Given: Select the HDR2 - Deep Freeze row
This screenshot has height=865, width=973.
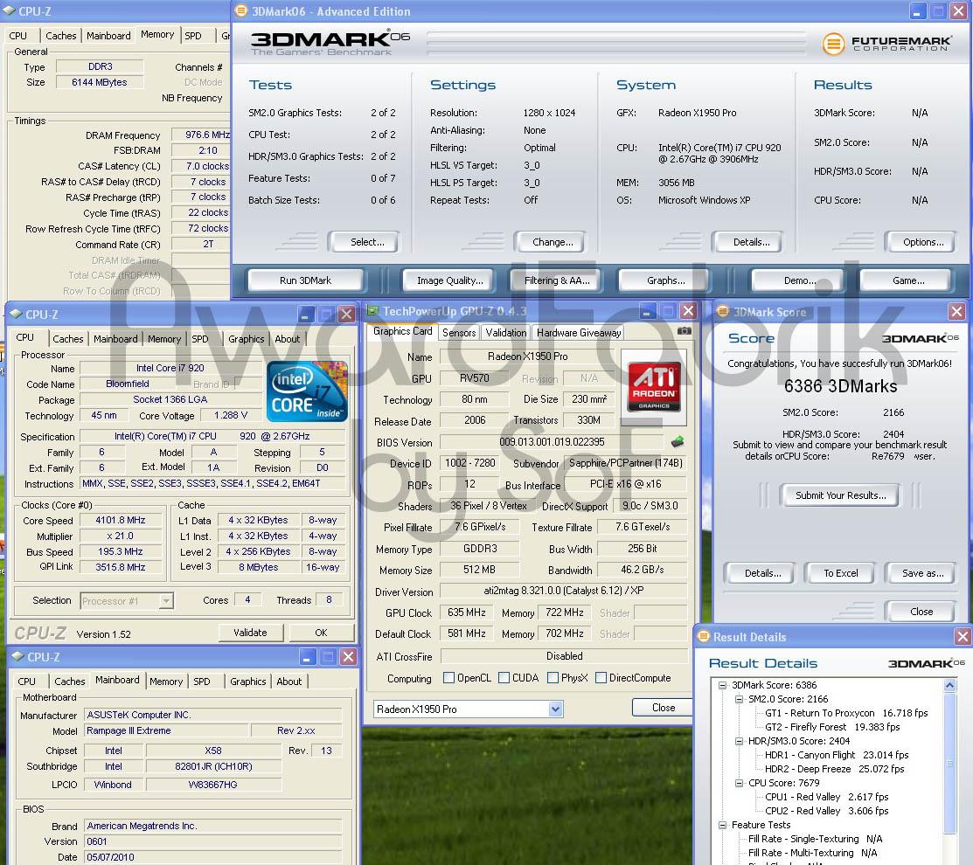Looking at the screenshot, I should [835, 769].
